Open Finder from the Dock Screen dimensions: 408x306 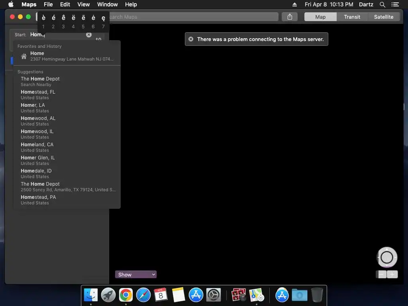point(90,295)
